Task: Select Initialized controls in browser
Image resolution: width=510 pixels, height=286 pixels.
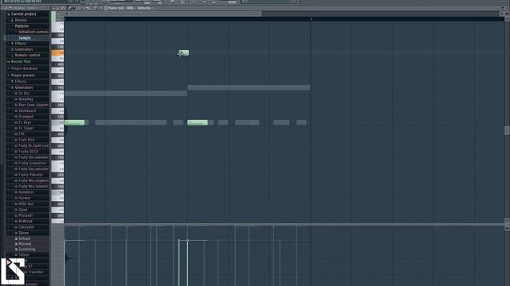Action: [x=33, y=32]
